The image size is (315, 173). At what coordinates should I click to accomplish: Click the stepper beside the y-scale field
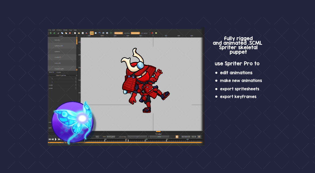(x=76, y=88)
